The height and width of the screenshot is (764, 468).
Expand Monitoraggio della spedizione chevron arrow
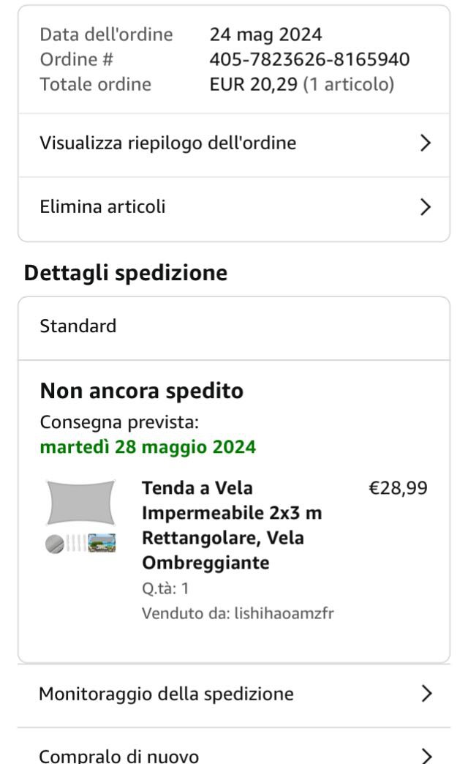pos(427,694)
